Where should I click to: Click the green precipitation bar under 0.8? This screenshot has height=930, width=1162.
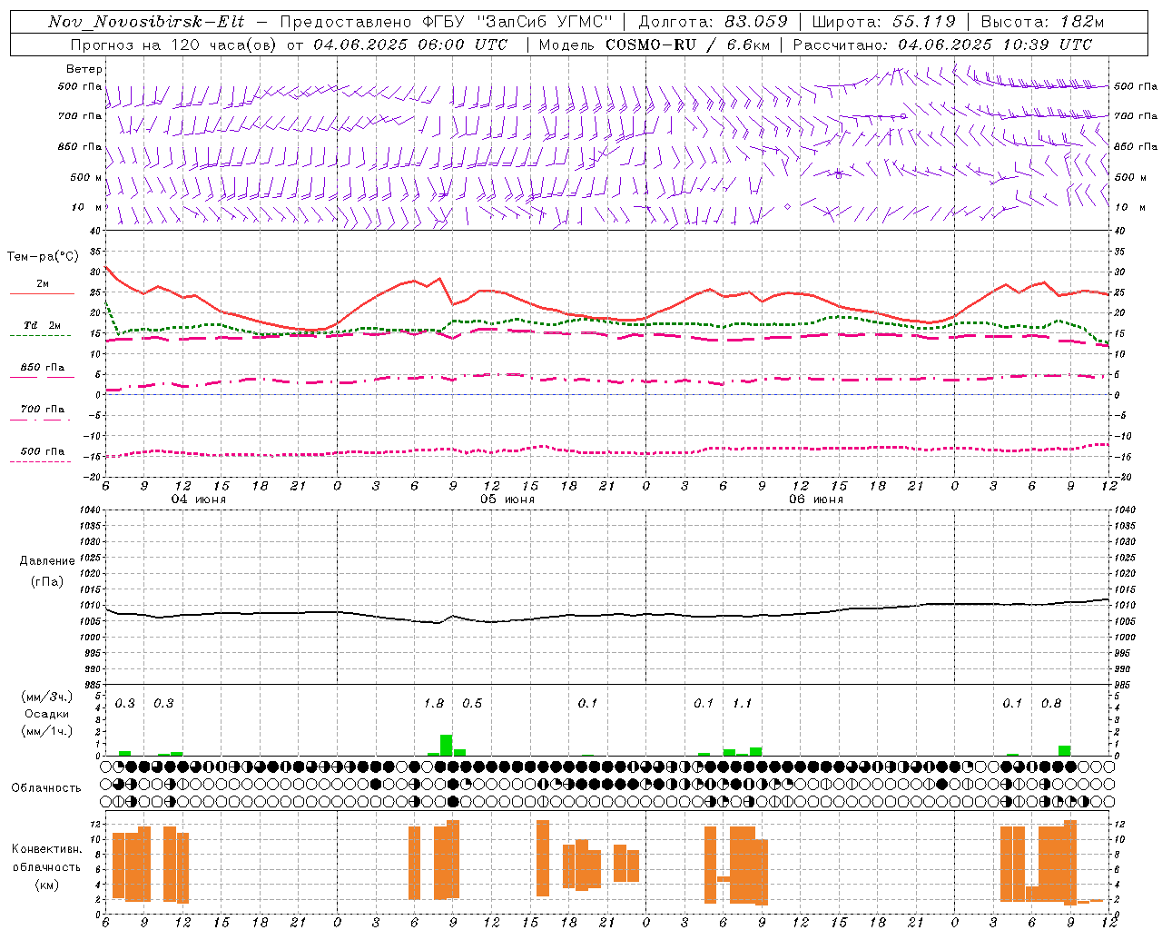pyautogui.click(x=1064, y=750)
